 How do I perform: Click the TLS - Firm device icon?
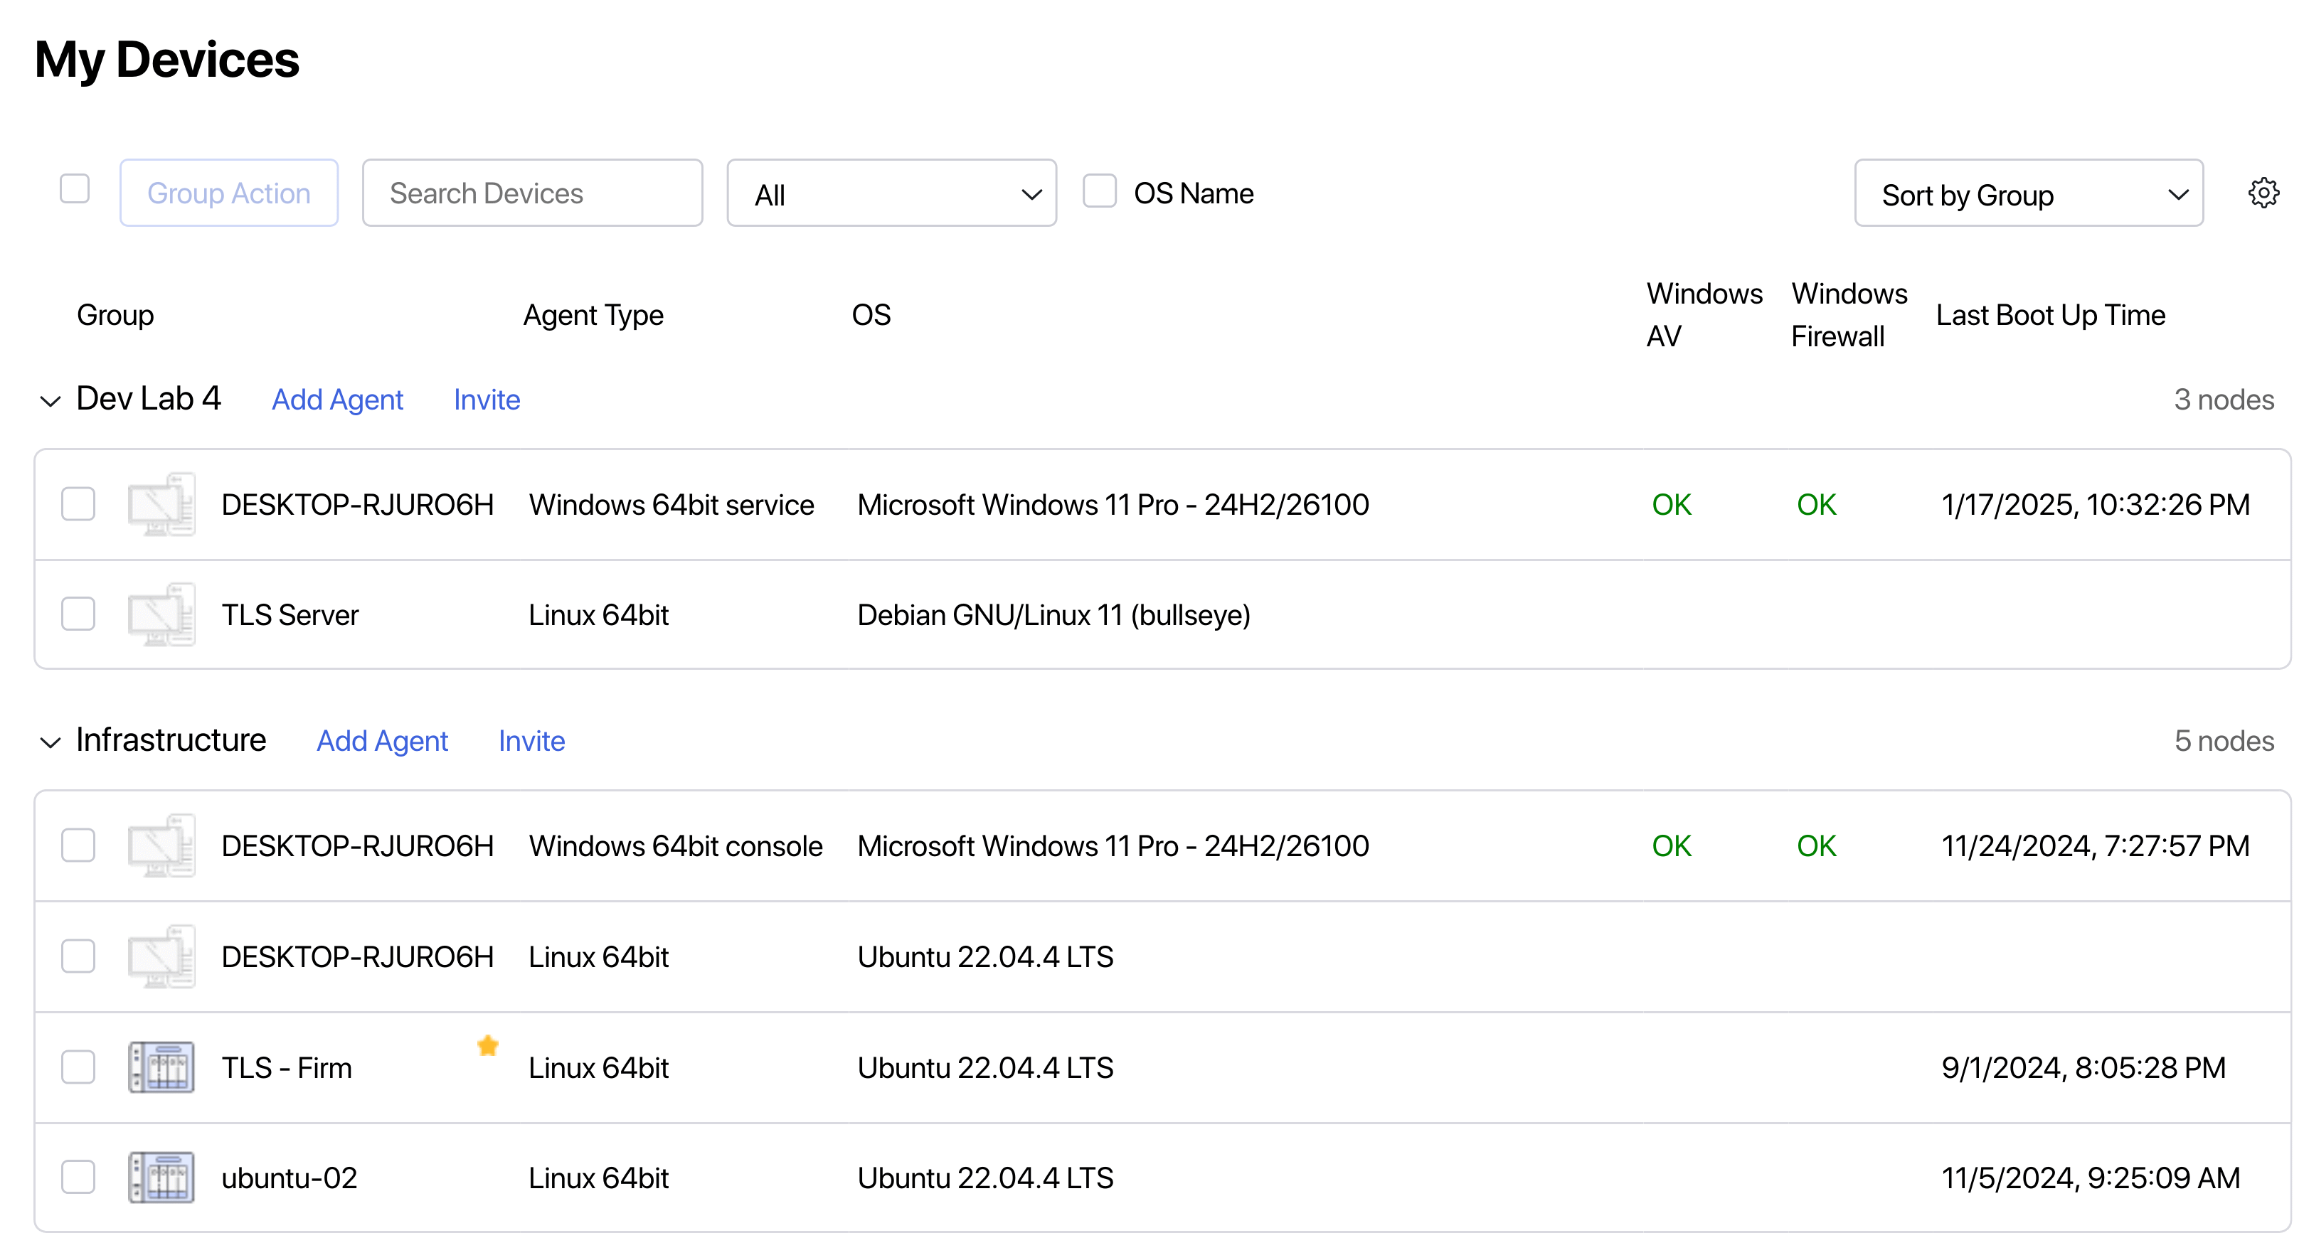pos(161,1067)
